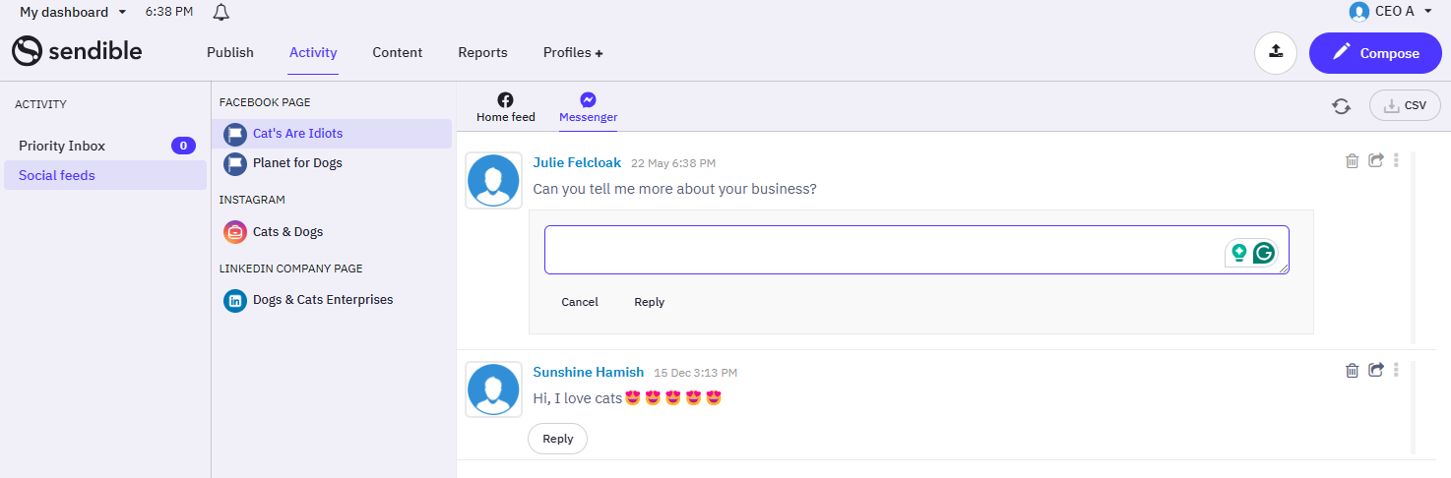The width and height of the screenshot is (1451, 478).
Task: Click the Compose button
Action: click(x=1376, y=53)
